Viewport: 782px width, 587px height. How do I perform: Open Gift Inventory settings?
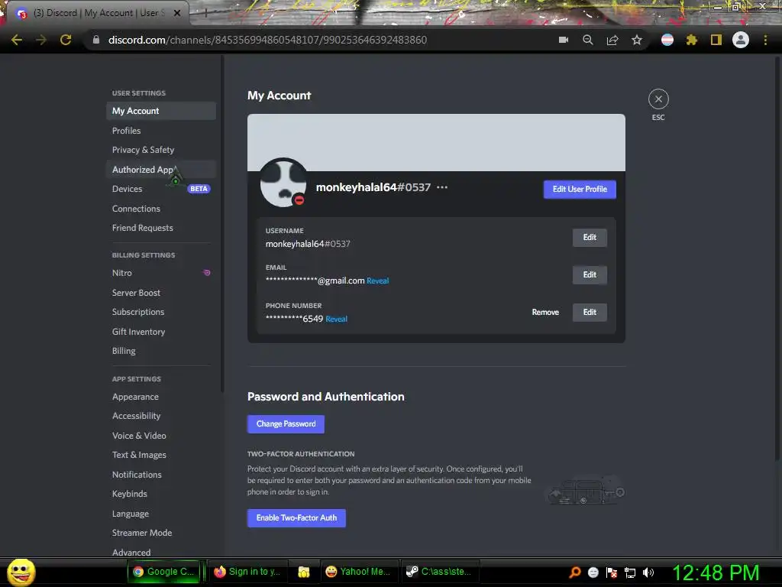click(161, 332)
